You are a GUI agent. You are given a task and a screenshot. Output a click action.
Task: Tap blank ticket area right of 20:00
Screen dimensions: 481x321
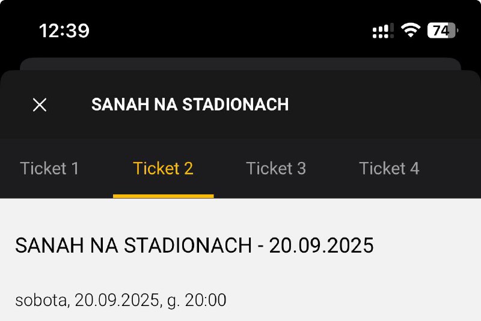pos(353,300)
